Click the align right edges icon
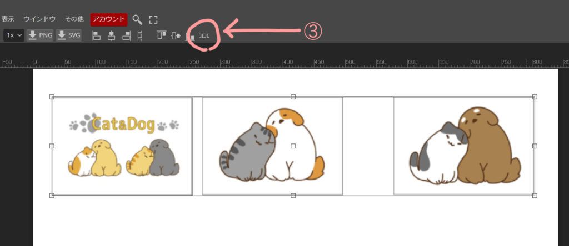569x246 pixels. [x=126, y=36]
